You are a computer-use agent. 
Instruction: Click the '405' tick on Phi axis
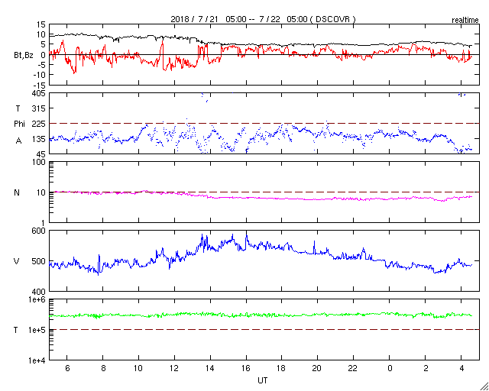click(x=40, y=93)
